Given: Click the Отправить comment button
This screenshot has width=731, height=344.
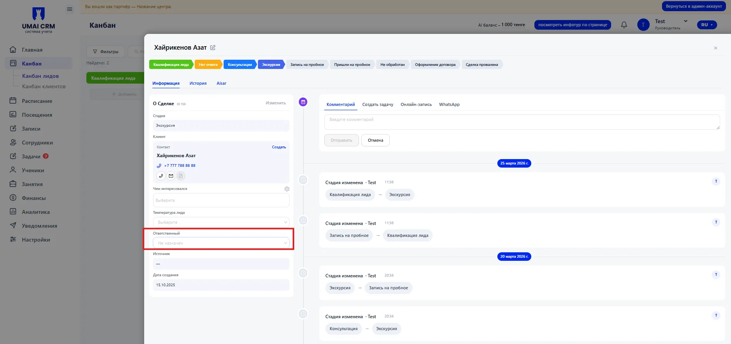Looking at the screenshot, I should point(342,140).
